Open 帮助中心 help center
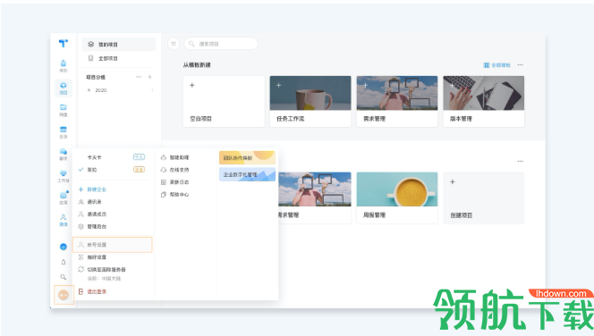 point(175,194)
